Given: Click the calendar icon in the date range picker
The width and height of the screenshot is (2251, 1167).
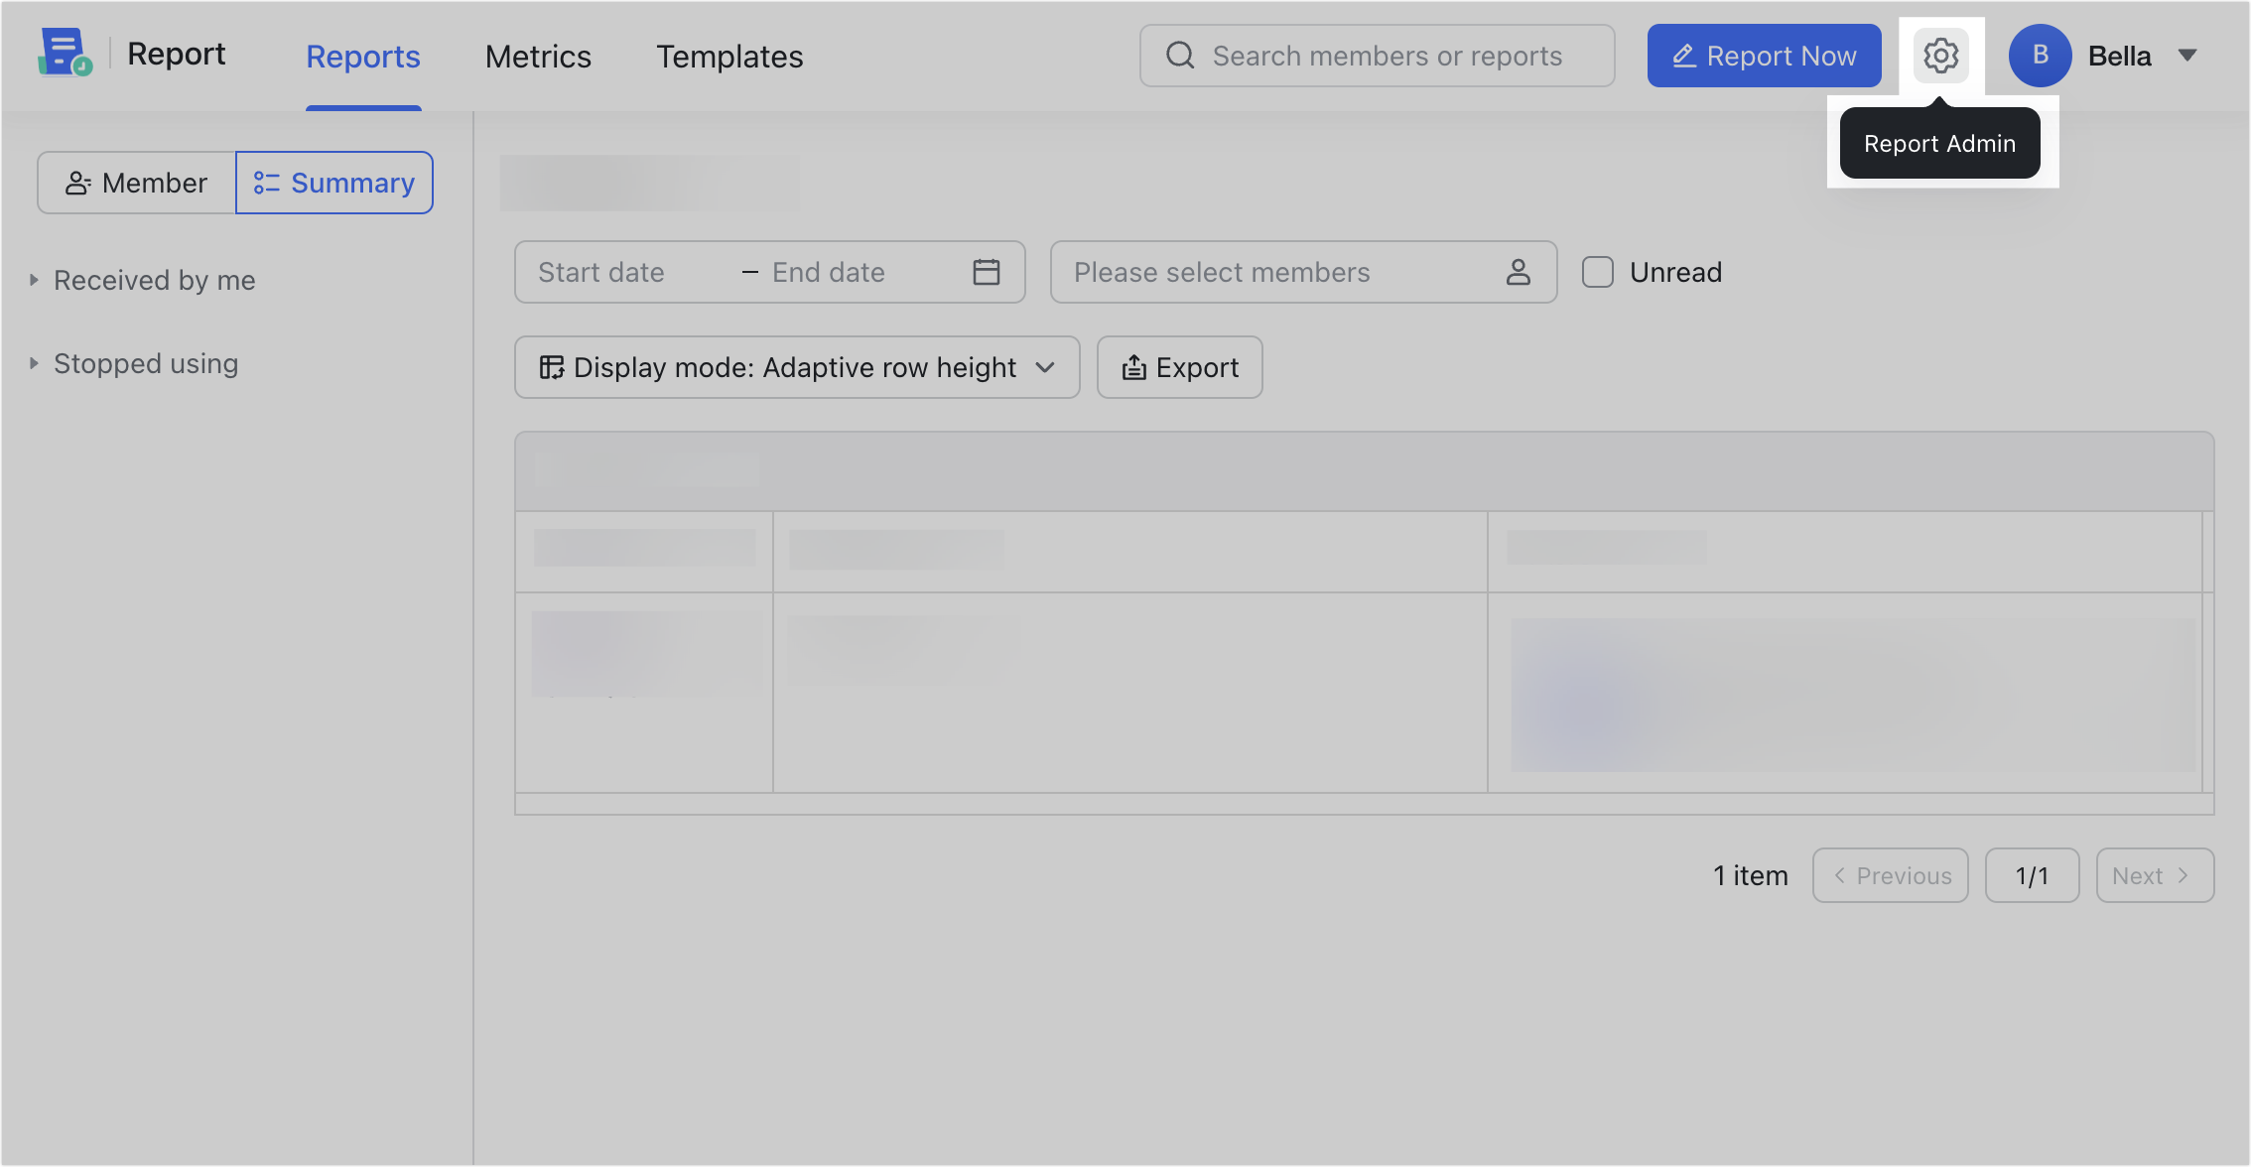Looking at the screenshot, I should pos(987,272).
